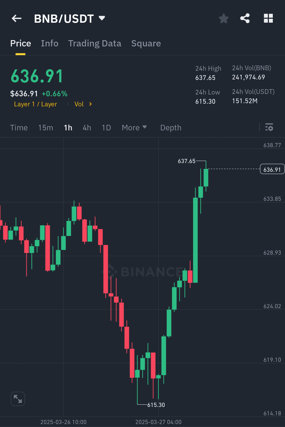Select the Time view option
285x427 pixels.
(x=19, y=127)
